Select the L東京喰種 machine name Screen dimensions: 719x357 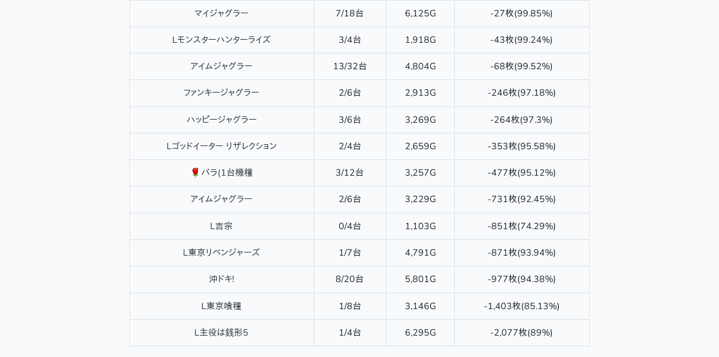pos(221,306)
